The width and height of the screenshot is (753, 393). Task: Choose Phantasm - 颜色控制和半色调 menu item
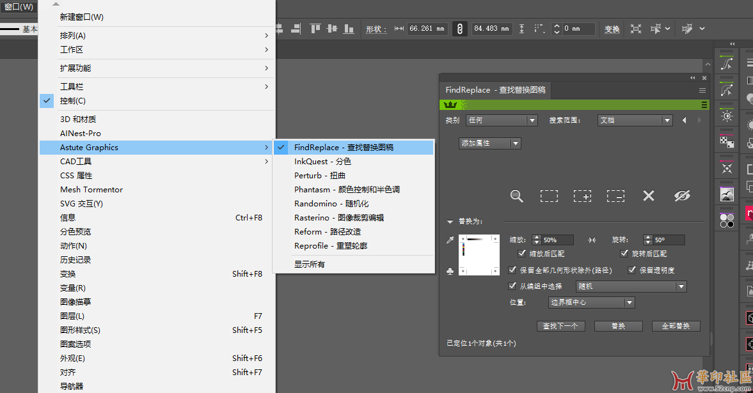pos(353,190)
